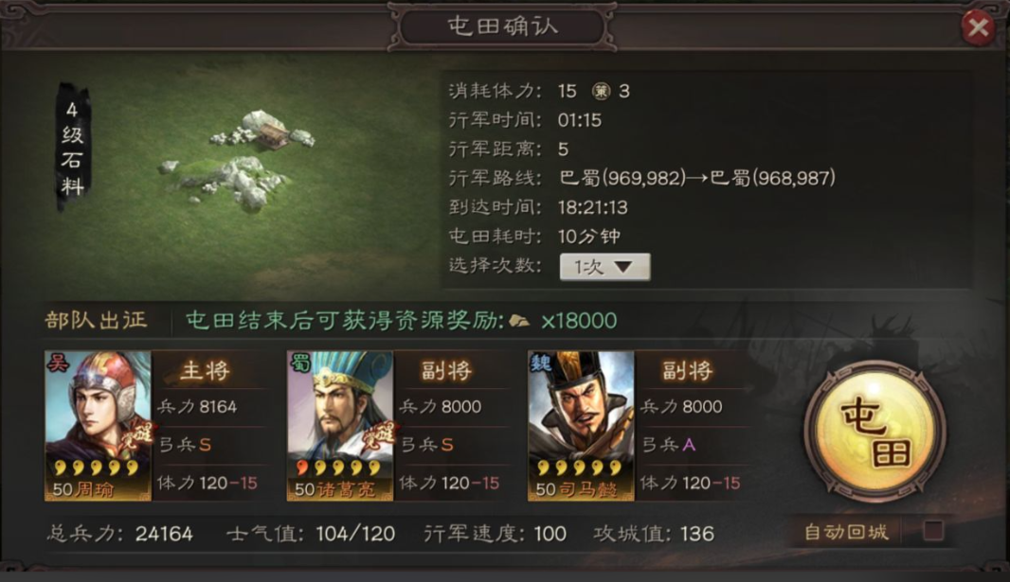Click the 行军路线 coordinates text

697,178
